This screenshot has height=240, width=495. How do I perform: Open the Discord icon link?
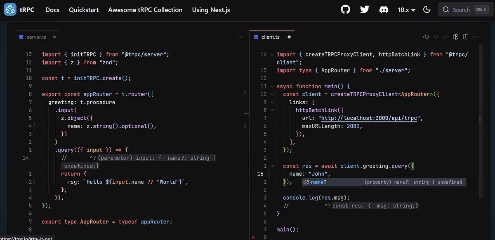point(384,9)
